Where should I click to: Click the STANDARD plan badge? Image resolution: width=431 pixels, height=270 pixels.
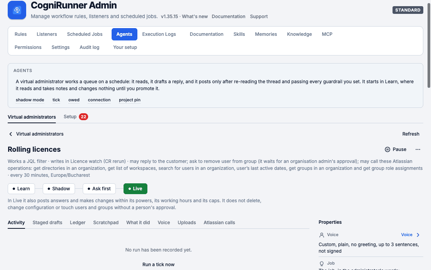[408, 10]
